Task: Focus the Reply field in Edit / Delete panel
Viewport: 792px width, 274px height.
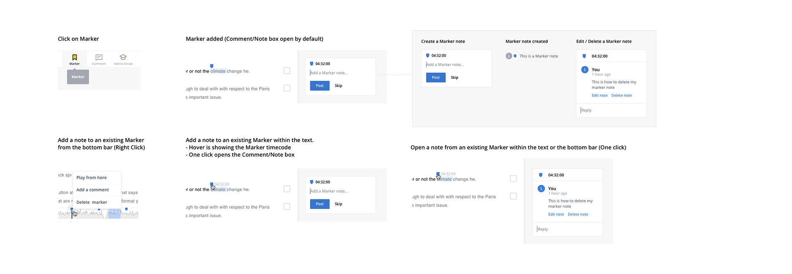Action: click(610, 110)
